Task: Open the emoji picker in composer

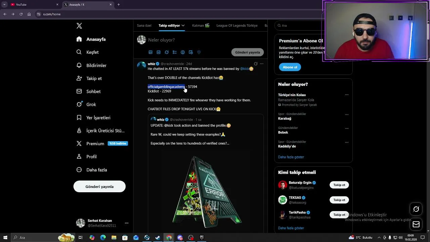Action: click(183, 52)
